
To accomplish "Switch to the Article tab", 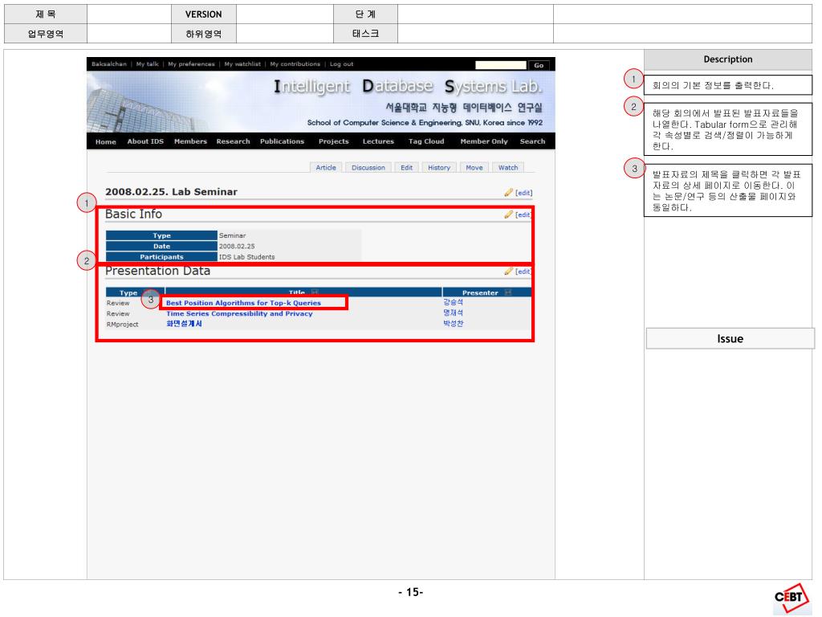I will click(x=326, y=167).
